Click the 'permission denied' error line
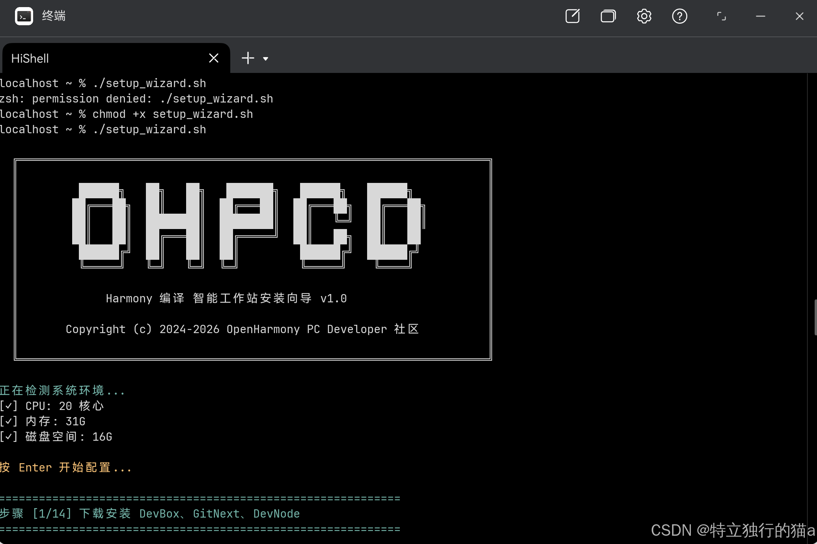Image resolution: width=817 pixels, height=544 pixels. pyautogui.click(x=136, y=99)
